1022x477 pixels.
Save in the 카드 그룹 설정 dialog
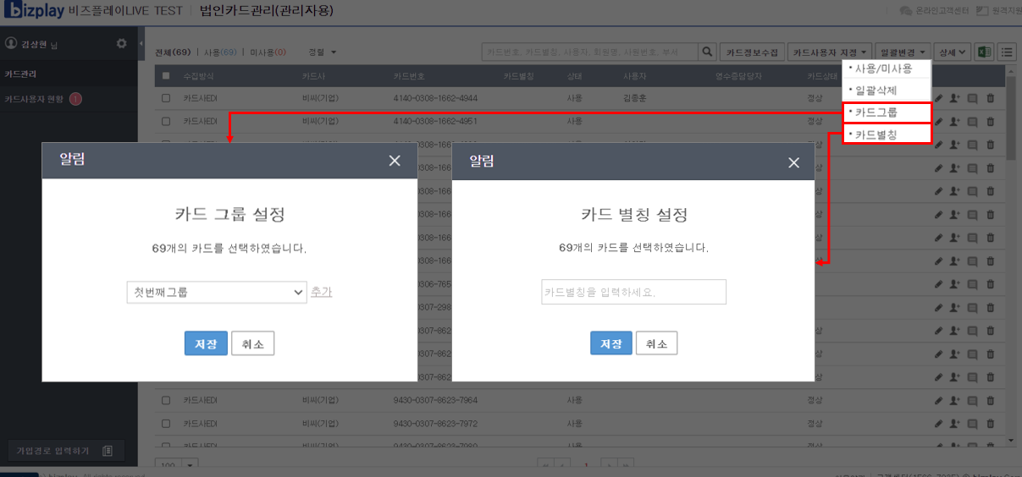click(x=206, y=343)
